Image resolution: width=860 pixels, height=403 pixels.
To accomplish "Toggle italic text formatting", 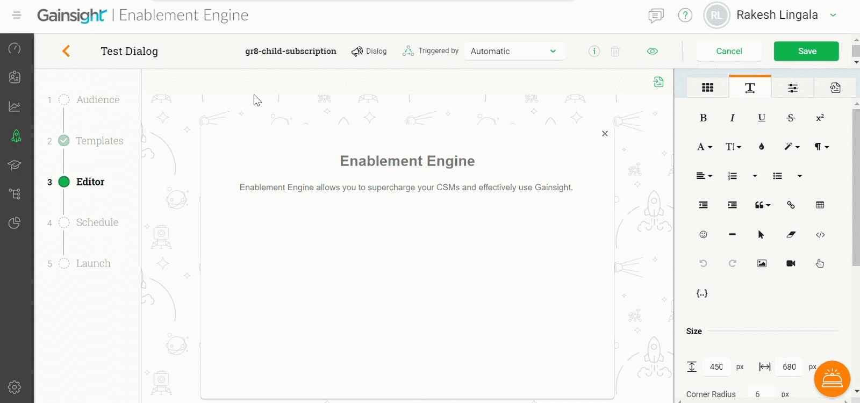I will 732,118.
